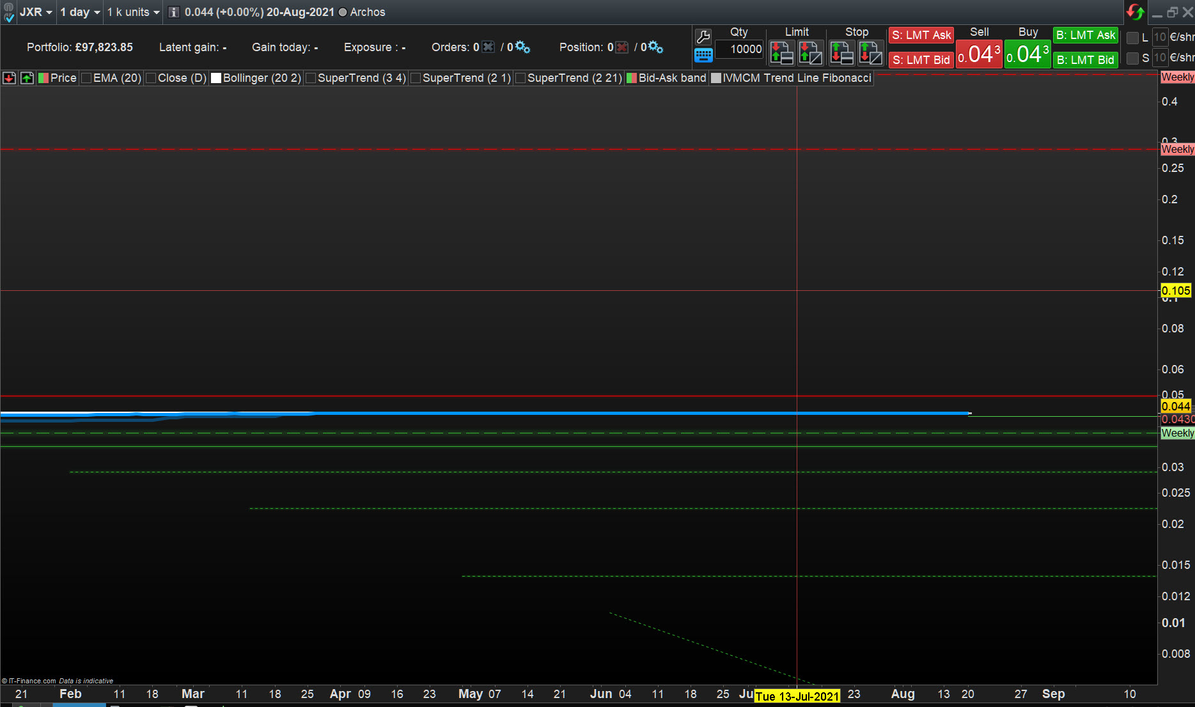Click the S: LMT Bid button
The width and height of the screenshot is (1195, 707).
point(921,60)
